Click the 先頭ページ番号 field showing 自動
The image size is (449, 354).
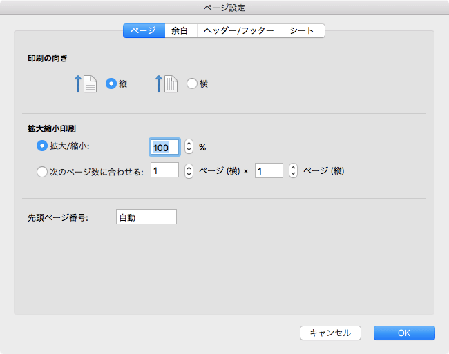(146, 217)
